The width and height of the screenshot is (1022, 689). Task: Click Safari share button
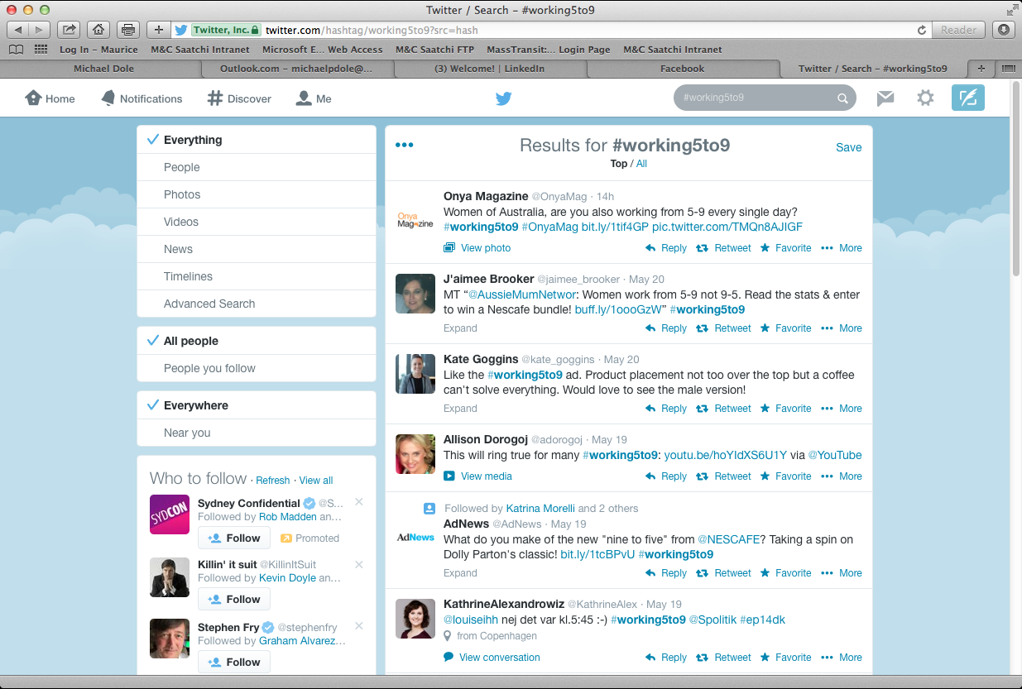click(x=70, y=30)
